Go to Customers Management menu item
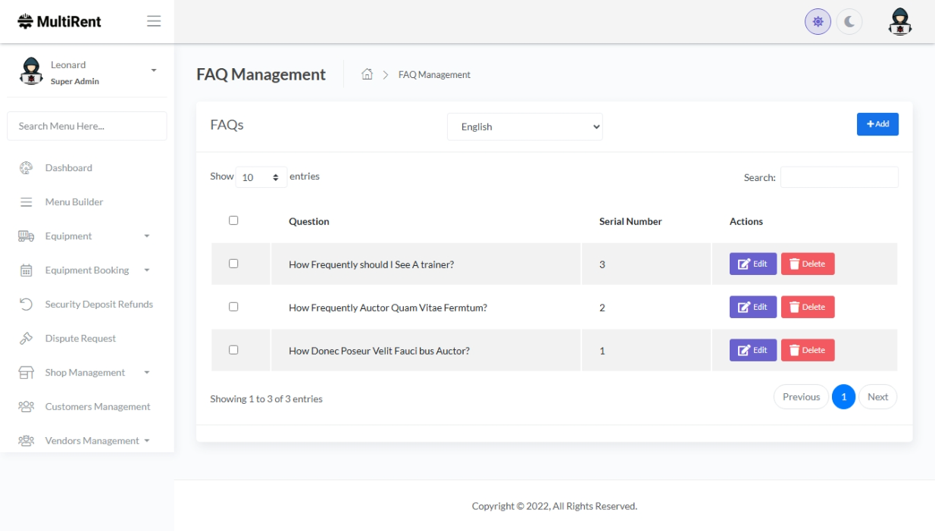This screenshot has height=531, width=935. tap(97, 407)
